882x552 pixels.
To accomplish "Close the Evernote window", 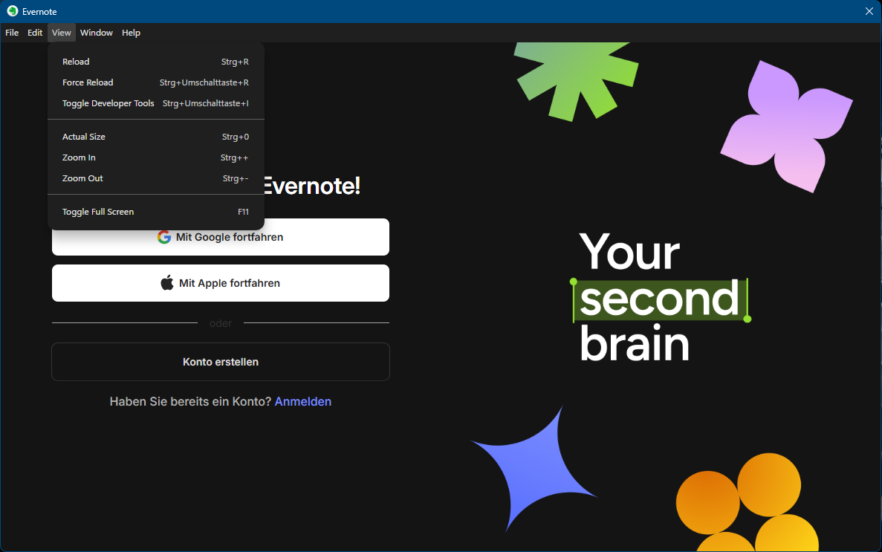I will [869, 11].
